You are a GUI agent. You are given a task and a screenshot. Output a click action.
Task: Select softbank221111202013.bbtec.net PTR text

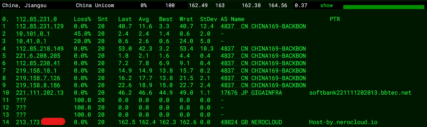(360, 93)
